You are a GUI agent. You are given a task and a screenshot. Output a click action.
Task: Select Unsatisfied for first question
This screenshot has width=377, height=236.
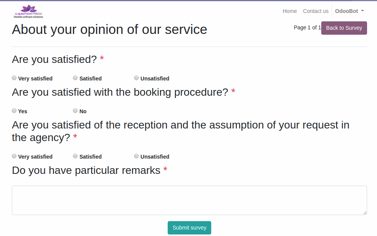(136, 78)
